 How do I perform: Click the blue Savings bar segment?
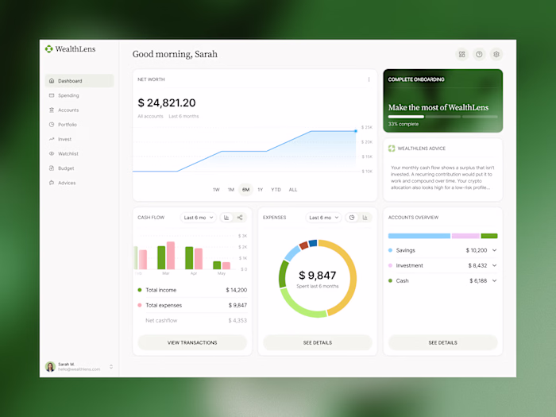419,236
